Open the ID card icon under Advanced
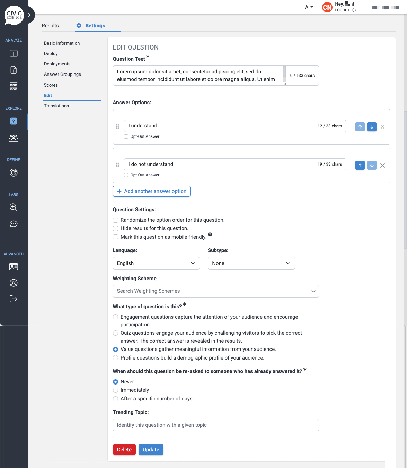Screen dimensions: 407x468 14,267
